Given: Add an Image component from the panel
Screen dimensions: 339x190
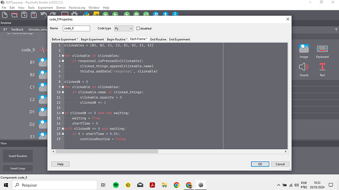Looking at the screenshot, I should (x=304, y=51).
